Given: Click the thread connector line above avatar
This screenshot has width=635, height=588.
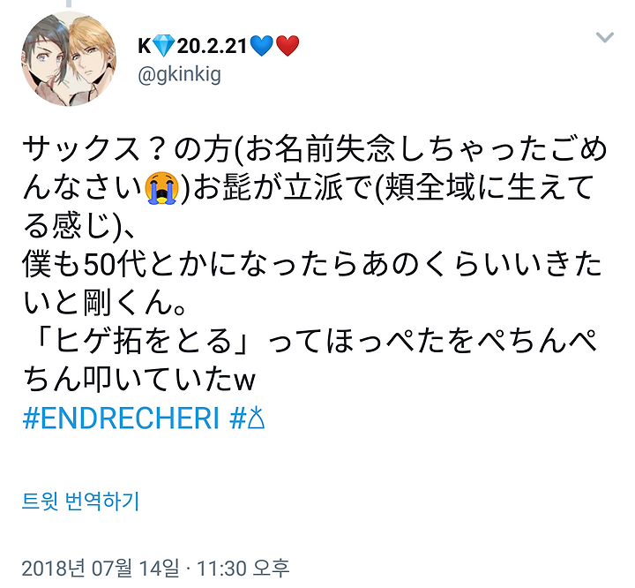Looking at the screenshot, I should tap(69, 4).
